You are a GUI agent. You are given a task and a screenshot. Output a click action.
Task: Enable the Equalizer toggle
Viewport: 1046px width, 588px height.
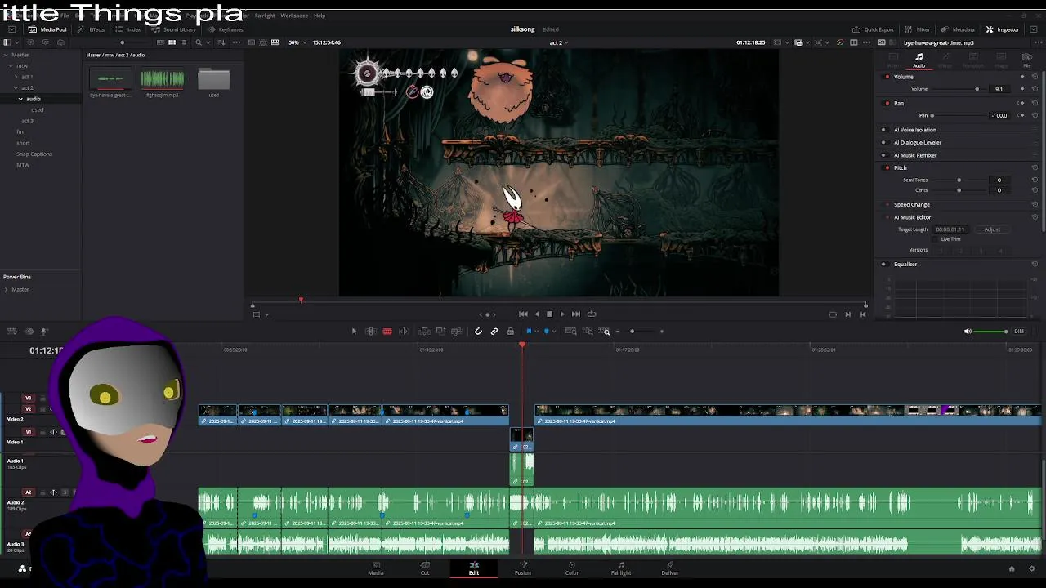(x=883, y=265)
